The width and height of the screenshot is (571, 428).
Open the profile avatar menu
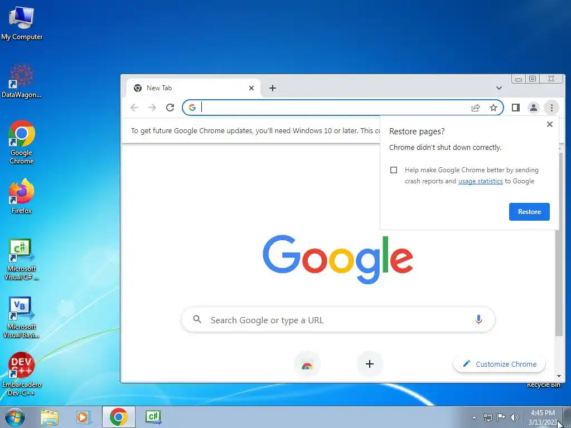pyautogui.click(x=534, y=108)
